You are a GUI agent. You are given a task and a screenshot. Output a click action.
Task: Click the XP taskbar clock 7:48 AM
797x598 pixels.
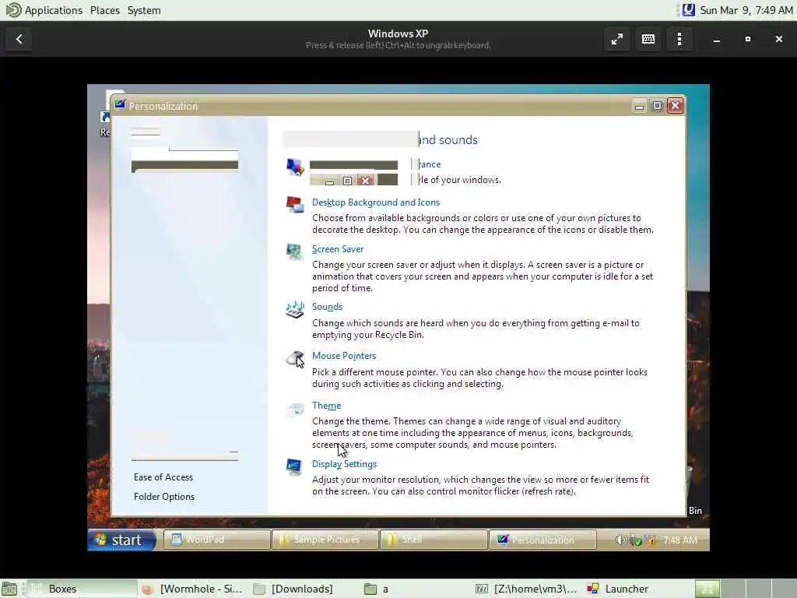[680, 540]
